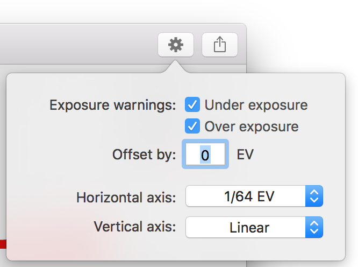Click the "Exposure warnings:" label

113,105
